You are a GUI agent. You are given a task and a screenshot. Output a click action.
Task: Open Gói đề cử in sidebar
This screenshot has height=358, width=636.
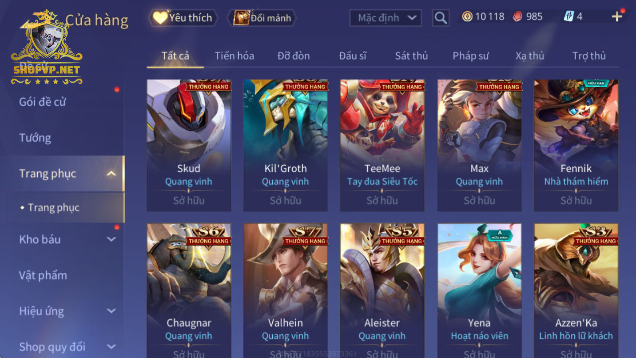[x=42, y=102]
